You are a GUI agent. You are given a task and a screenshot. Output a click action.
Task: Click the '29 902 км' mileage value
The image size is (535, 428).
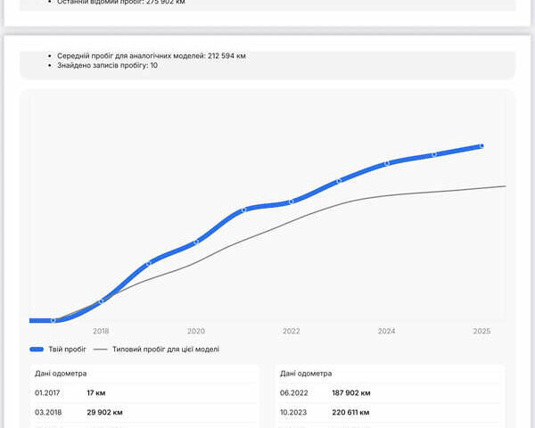[x=104, y=412]
